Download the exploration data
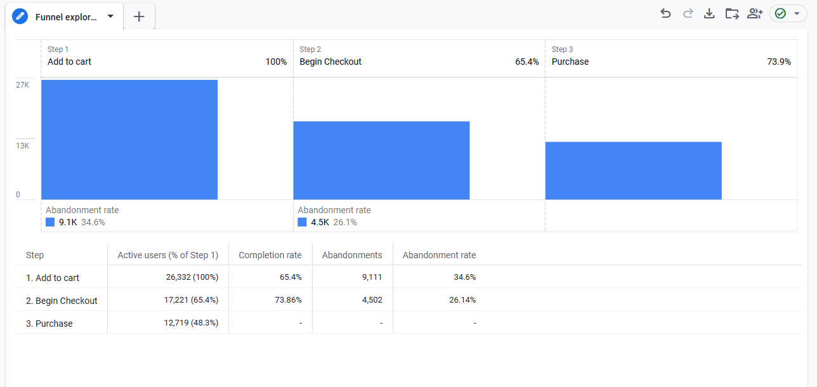The height and width of the screenshot is (387, 817). pos(710,13)
